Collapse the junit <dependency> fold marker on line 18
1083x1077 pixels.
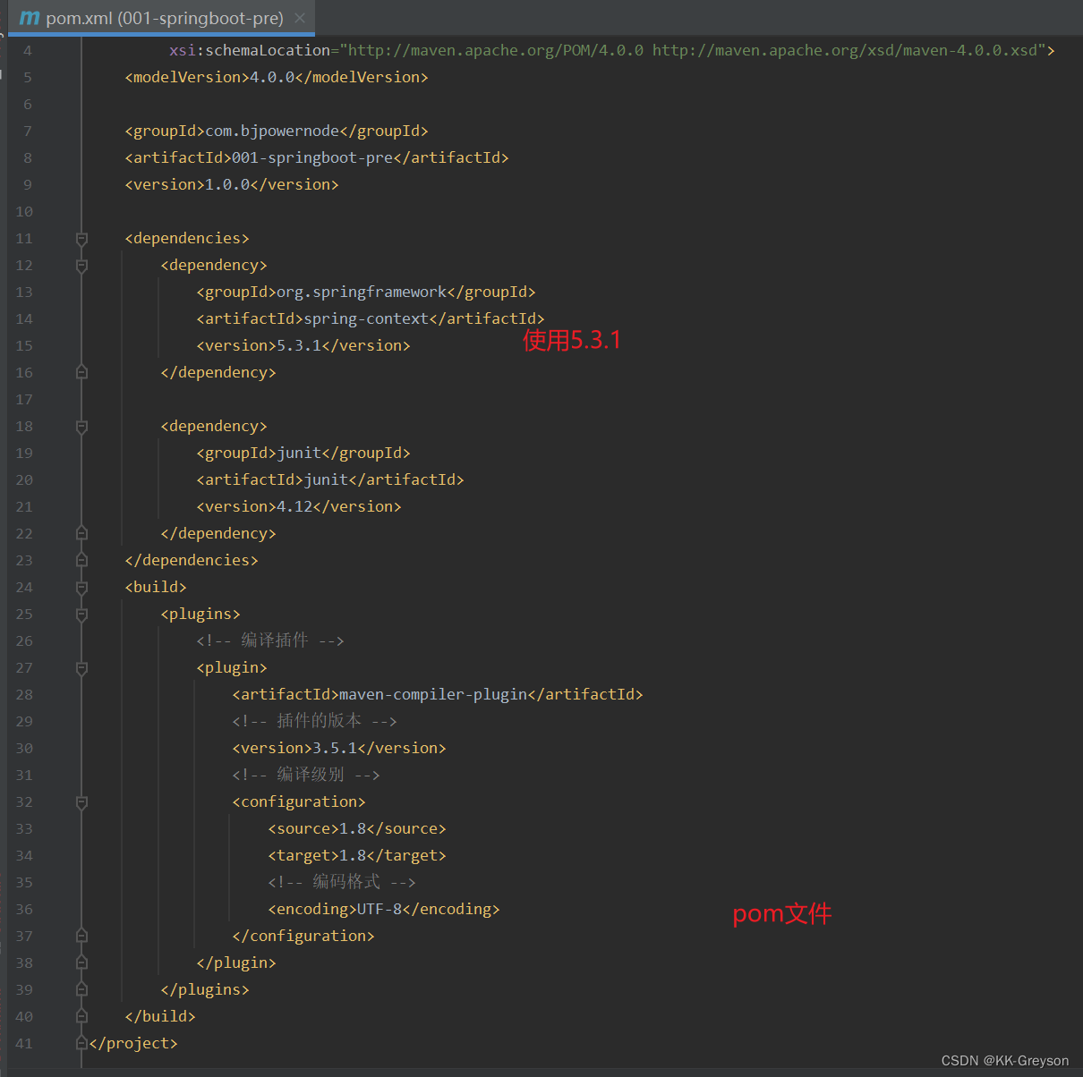click(81, 427)
